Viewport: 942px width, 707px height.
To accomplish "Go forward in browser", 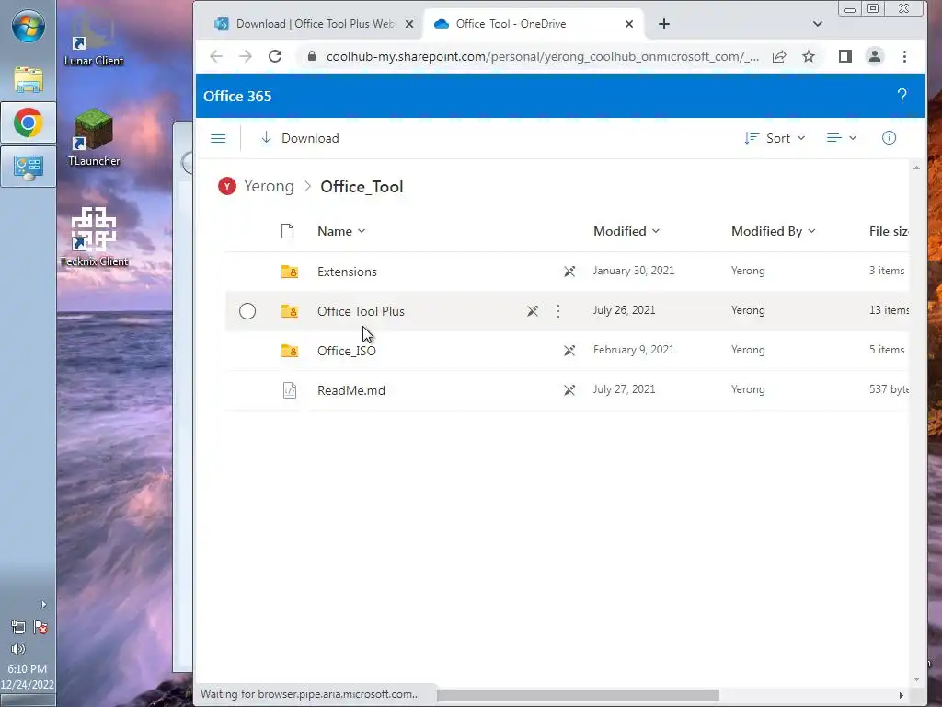I will tap(245, 56).
